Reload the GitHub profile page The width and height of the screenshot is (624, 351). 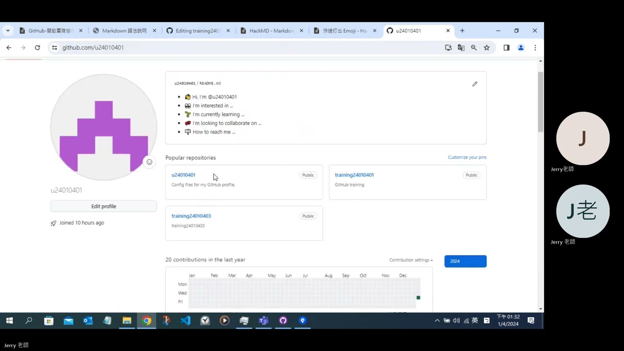[37, 47]
